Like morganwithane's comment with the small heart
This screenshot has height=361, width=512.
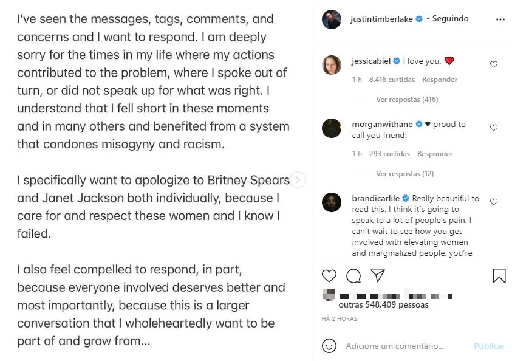(x=494, y=128)
